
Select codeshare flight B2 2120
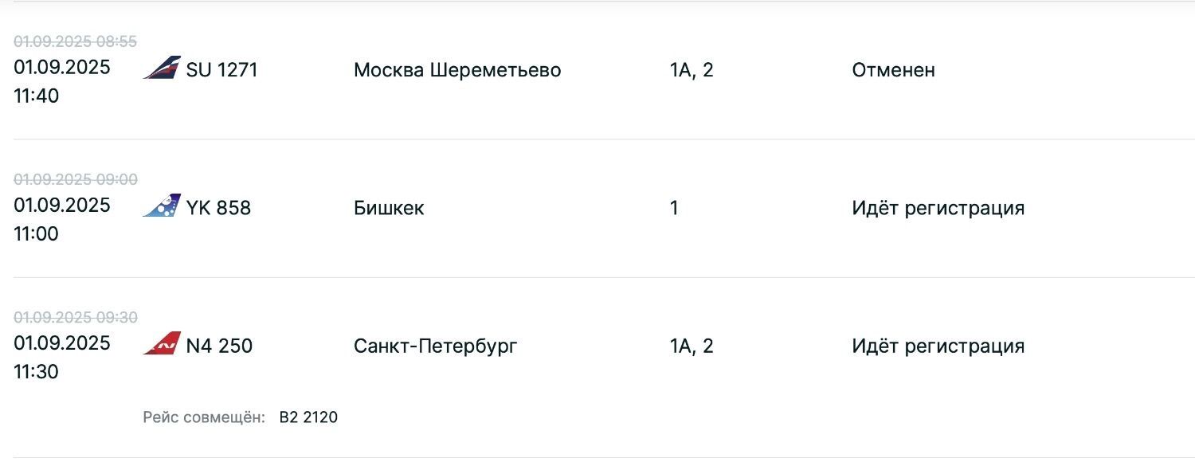[308, 417]
